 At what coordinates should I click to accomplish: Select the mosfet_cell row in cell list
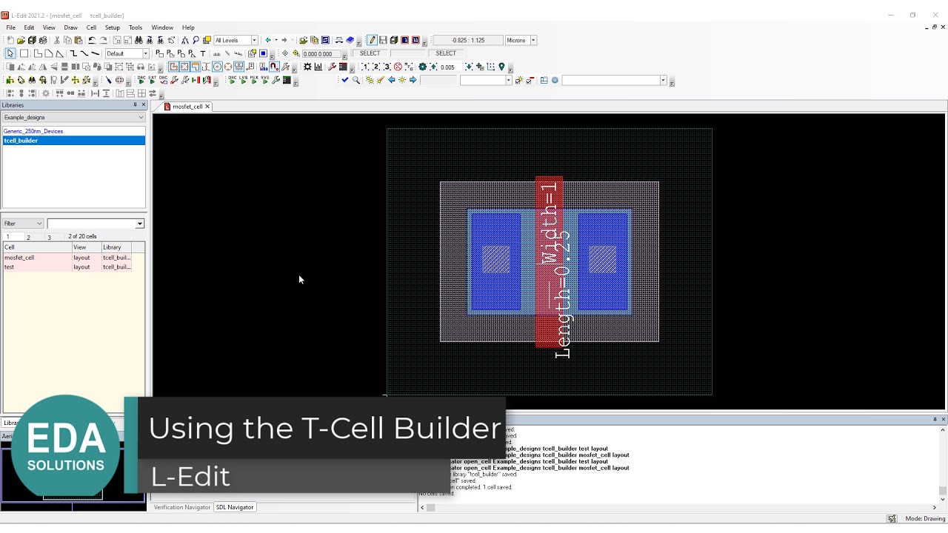(67, 258)
